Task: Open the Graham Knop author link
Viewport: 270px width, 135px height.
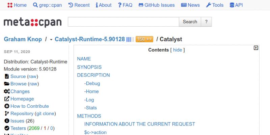Action: 23,39
